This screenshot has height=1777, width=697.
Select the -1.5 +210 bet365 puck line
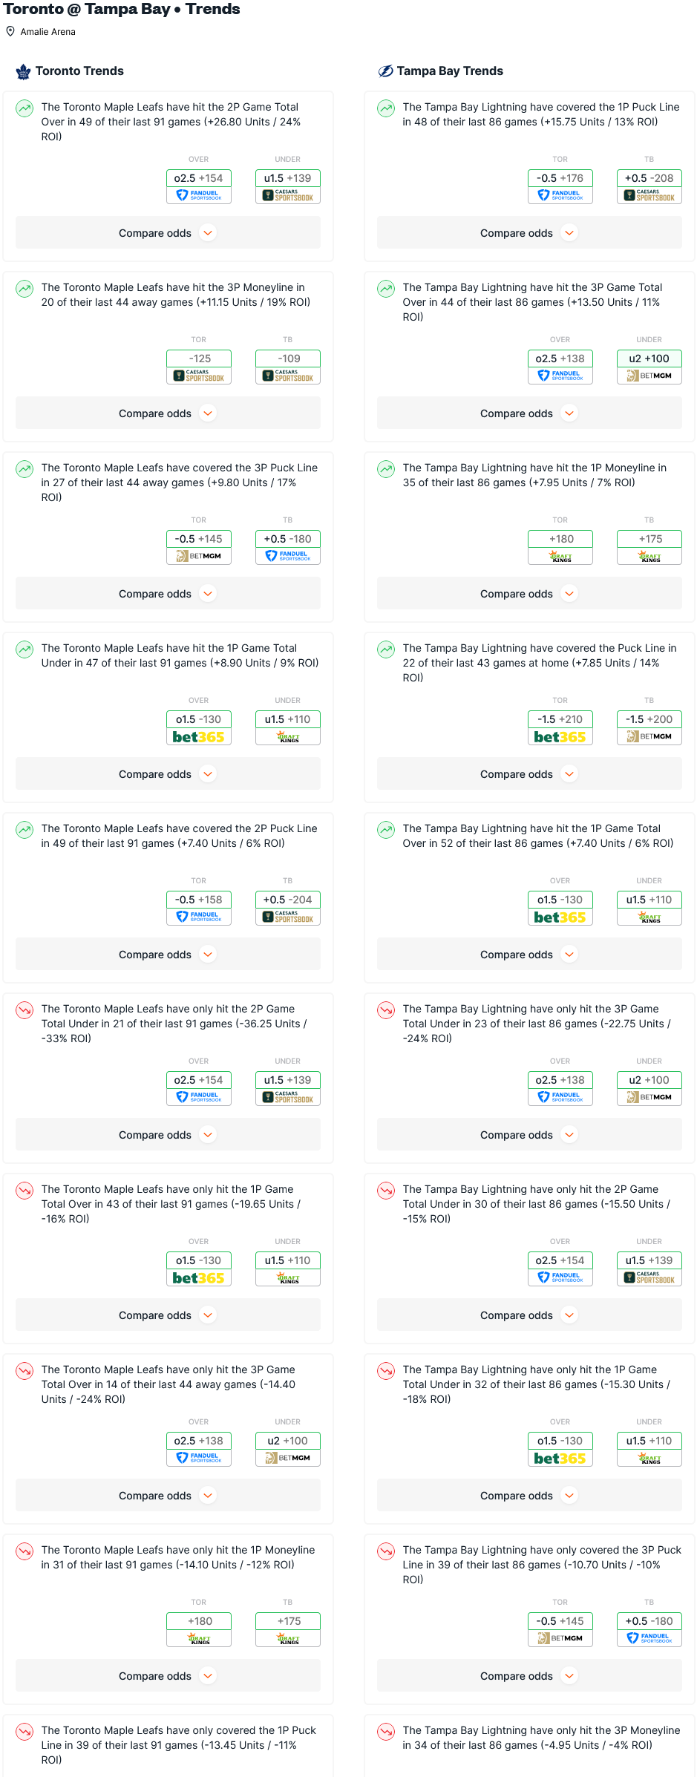[560, 727]
